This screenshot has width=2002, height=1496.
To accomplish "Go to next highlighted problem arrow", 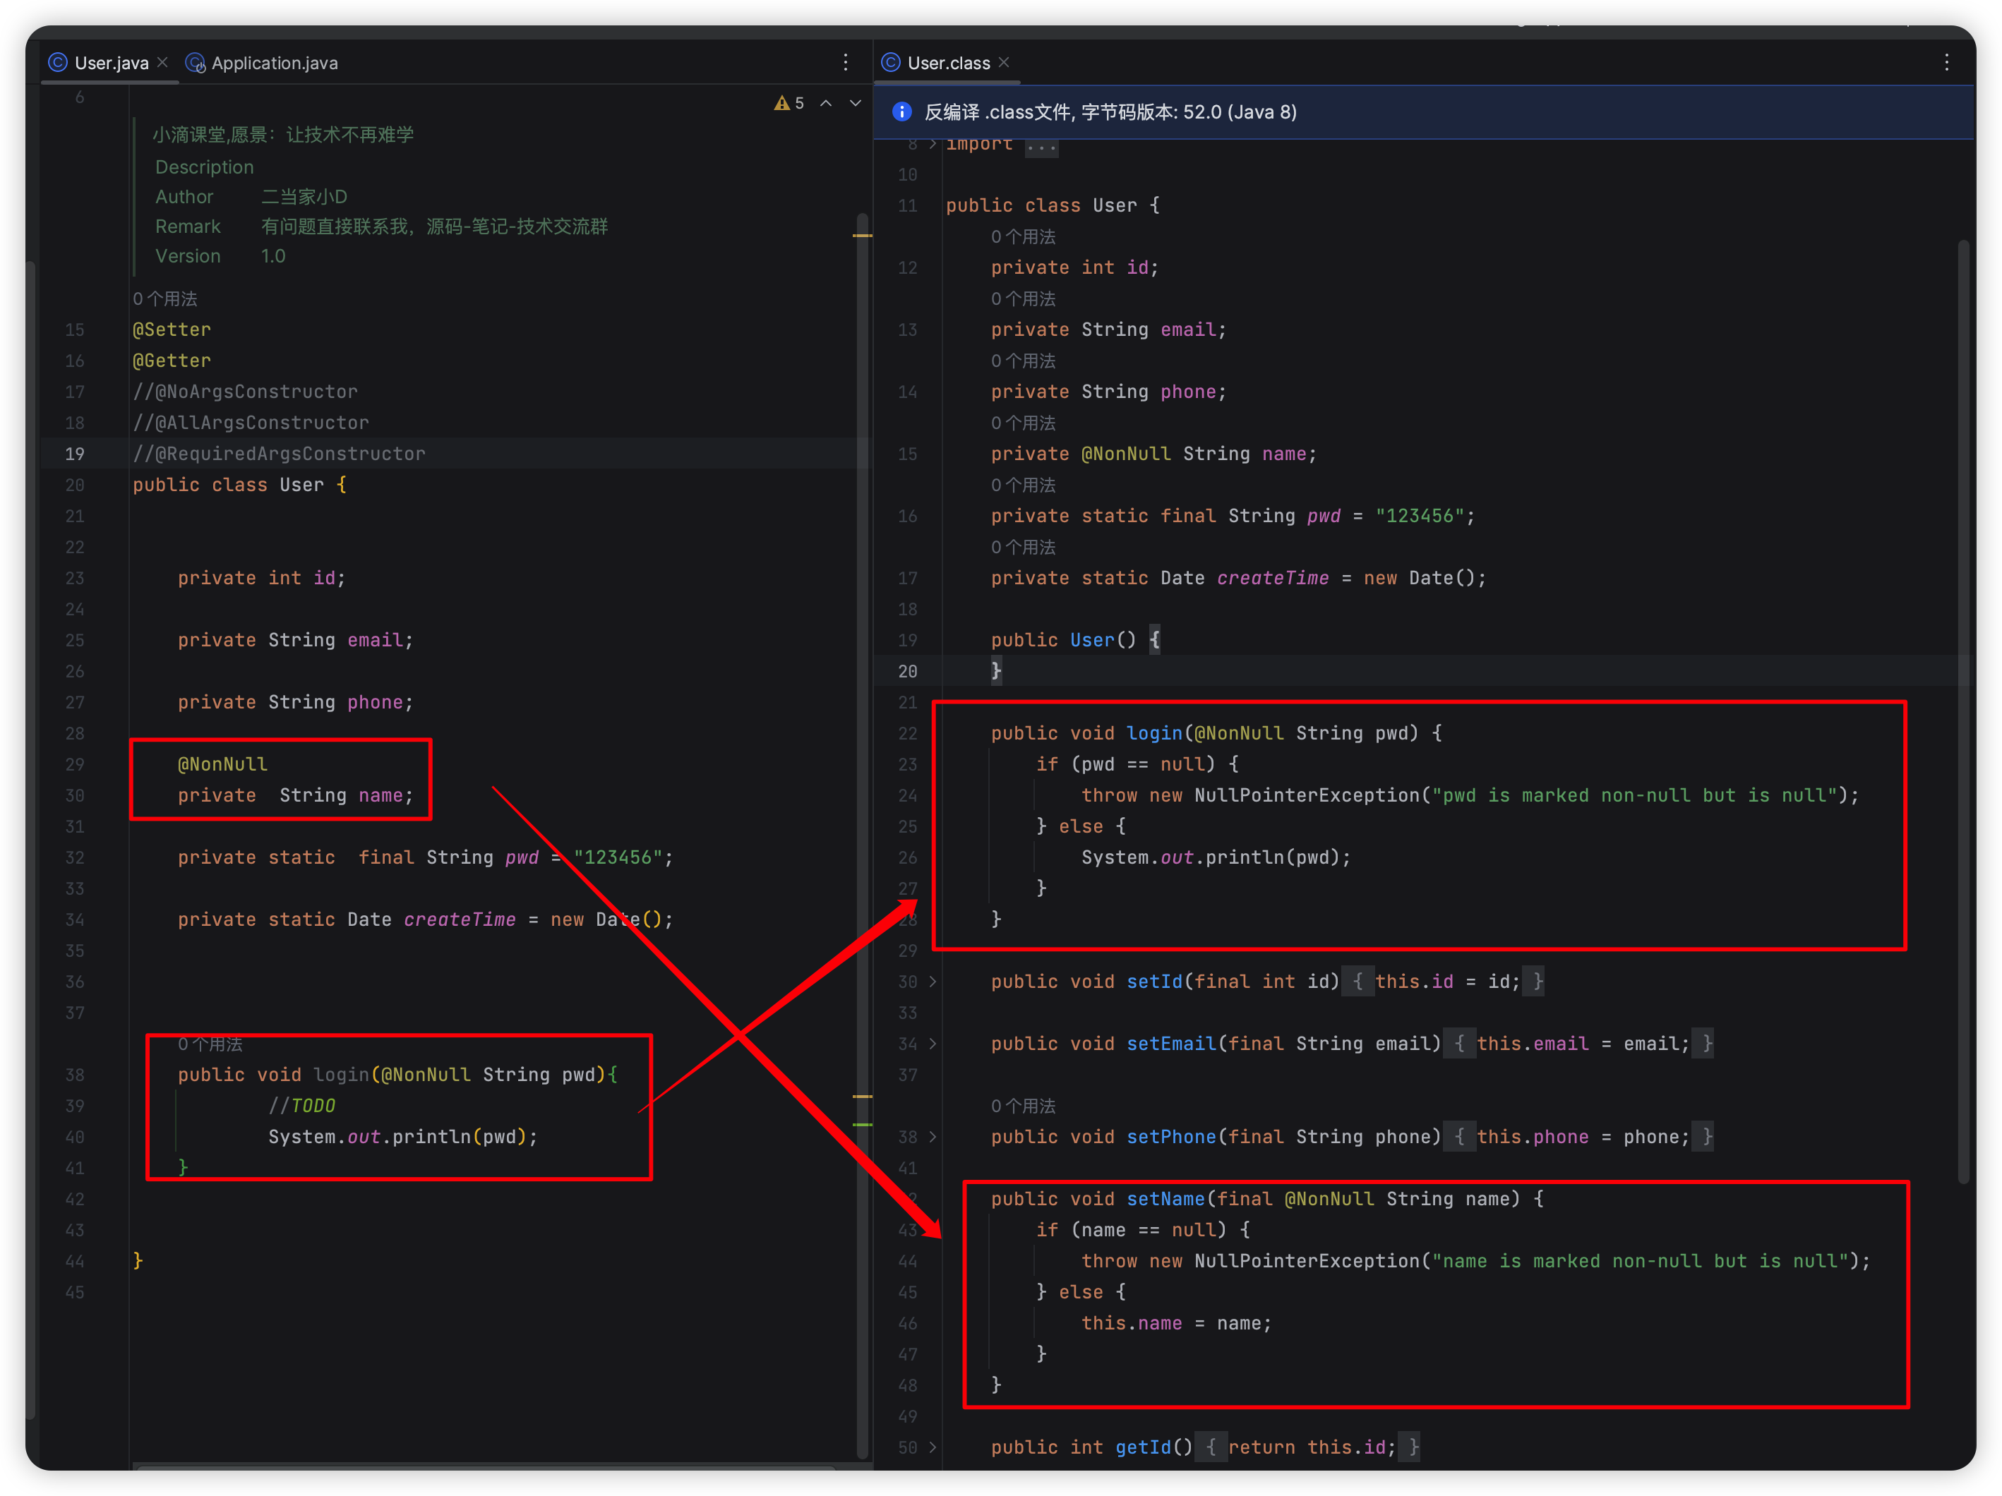I will tap(856, 103).
